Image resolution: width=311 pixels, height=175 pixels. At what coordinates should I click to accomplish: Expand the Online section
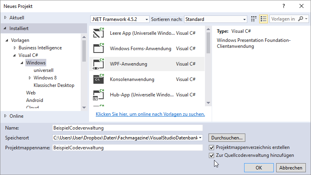click(5, 116)
